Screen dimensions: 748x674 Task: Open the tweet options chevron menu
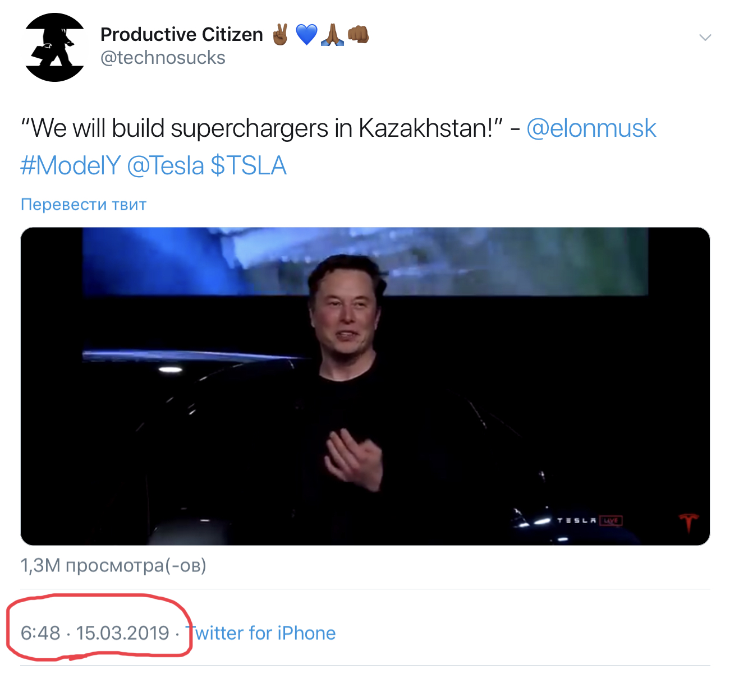click(x=705, y=38)
